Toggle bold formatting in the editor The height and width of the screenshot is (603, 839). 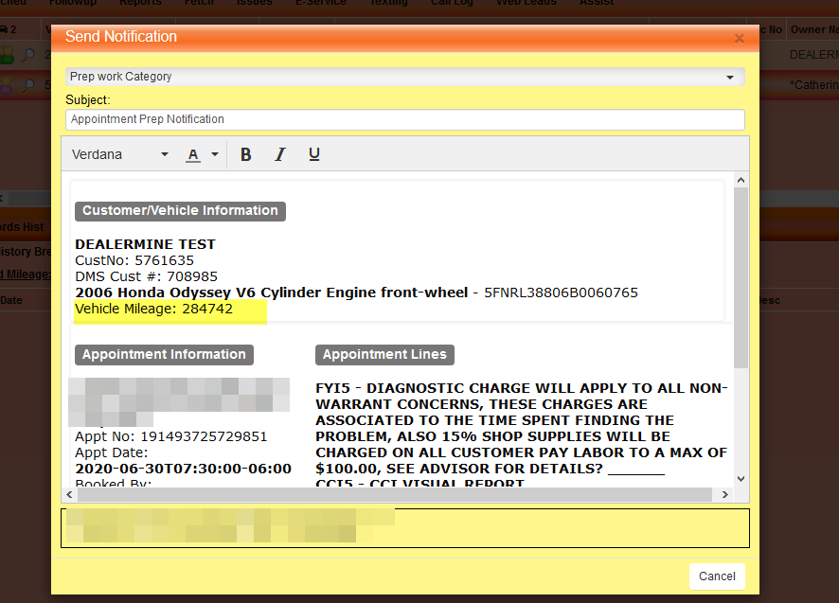[x=246, y=154]
